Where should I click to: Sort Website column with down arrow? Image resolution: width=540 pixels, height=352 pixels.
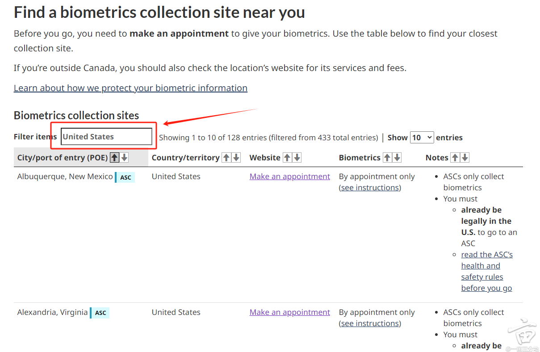click(x=297, y=158)
